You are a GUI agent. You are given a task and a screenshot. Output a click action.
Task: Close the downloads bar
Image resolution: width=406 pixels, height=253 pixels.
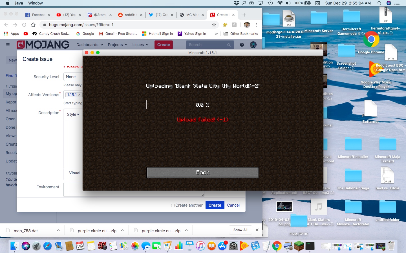257,230
